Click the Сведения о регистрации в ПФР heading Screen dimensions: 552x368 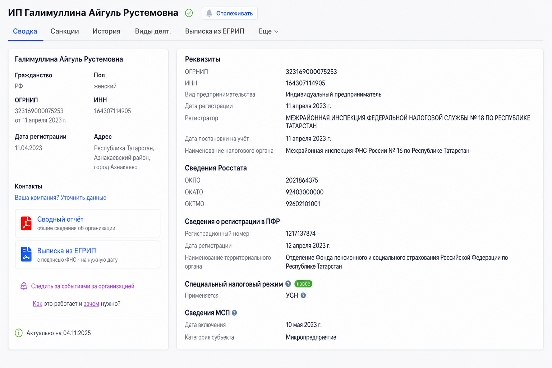pos(232,221)
